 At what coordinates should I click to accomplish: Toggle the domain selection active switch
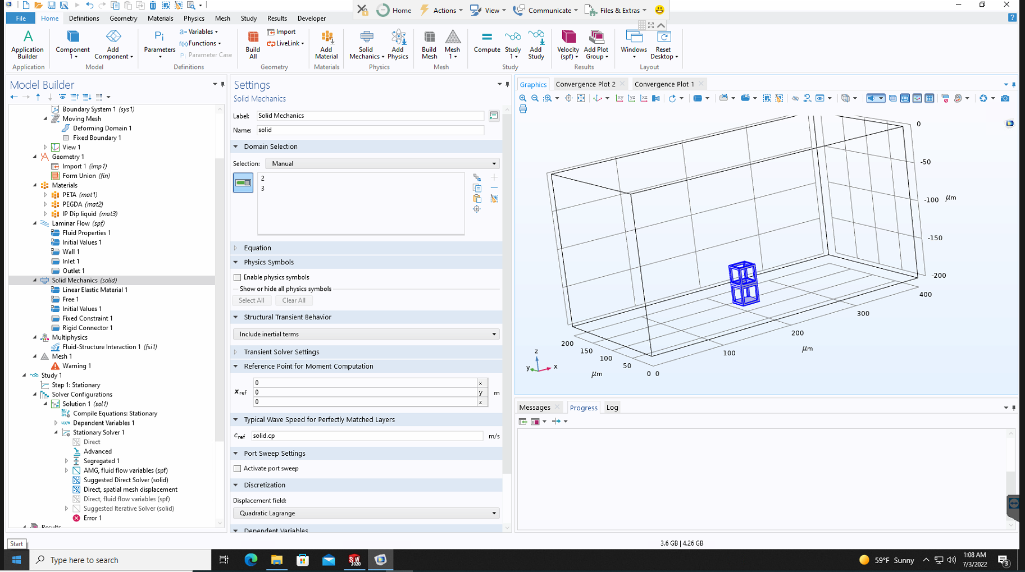click(x=243, y=183)
